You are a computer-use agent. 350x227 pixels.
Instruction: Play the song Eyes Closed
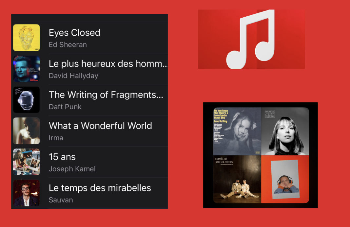[x=74, y=33]
